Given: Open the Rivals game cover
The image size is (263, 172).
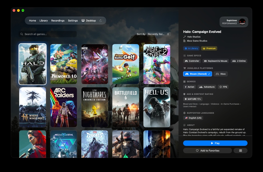Looking at the screenshot, I should [x=95, y=144].
